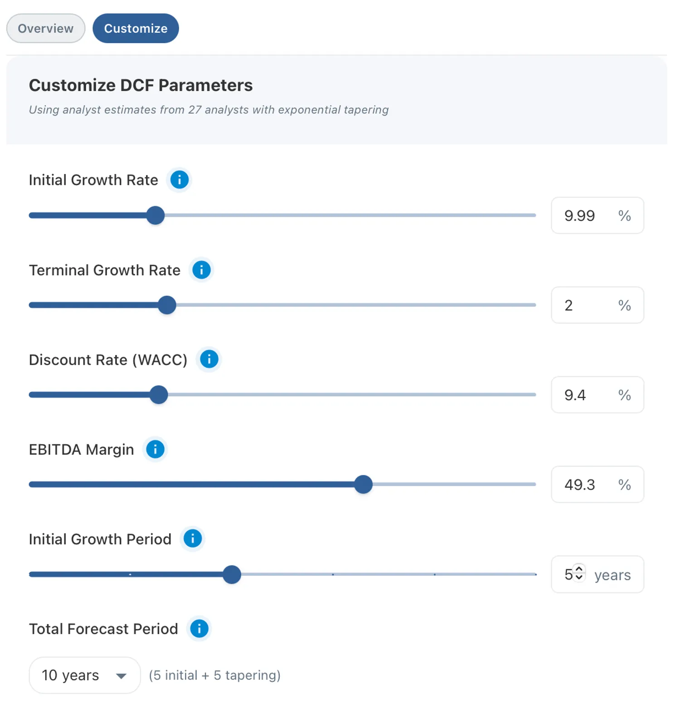Click the Total Forecast Period label
The height and width of the screenshot is (724, 680).
pos(103,629)
